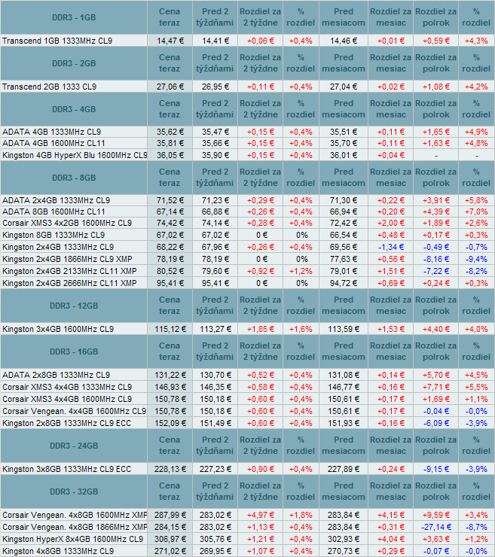Click the '+7,71 €' half-year difference value
This screenshot has width=495, height=557.
[x=436, y=387]
